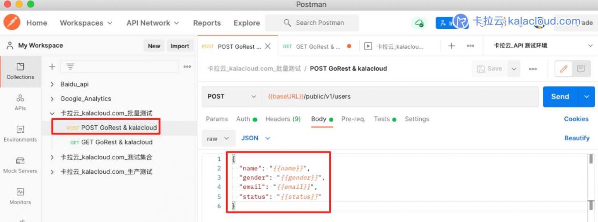Open the JSON format dropdown
Viewport: 598px width, 222px height.
(256, 138)
